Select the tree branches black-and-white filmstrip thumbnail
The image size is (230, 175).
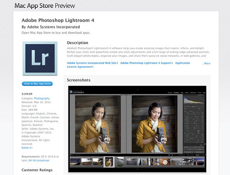[188, 162]
